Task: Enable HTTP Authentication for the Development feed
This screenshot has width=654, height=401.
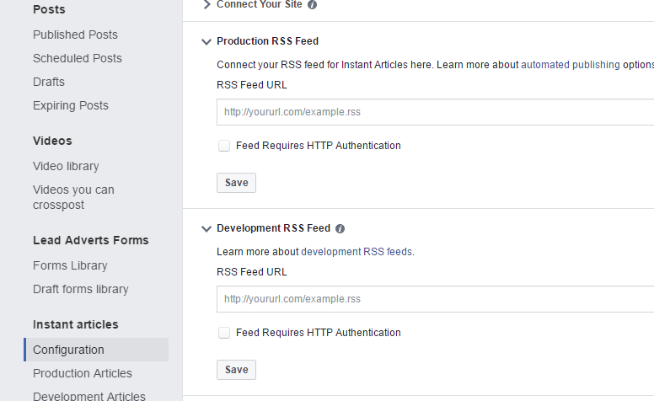Action: point(224,333)
